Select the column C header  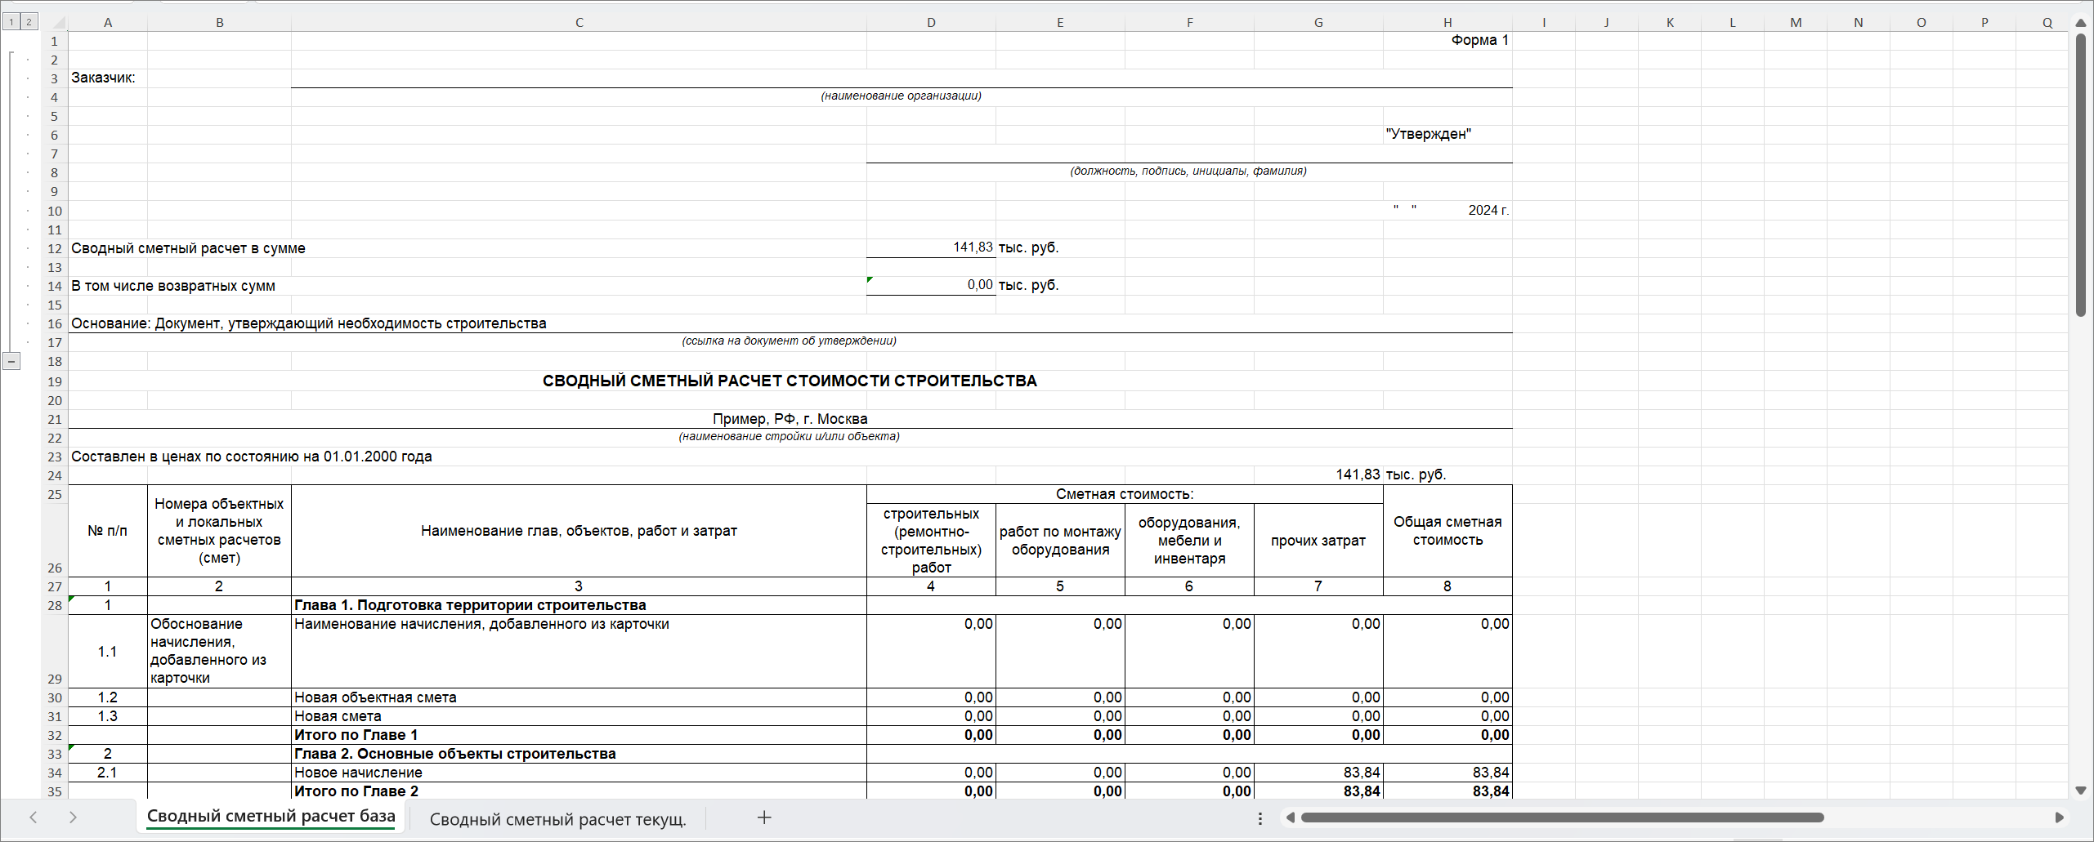point(579,23)
